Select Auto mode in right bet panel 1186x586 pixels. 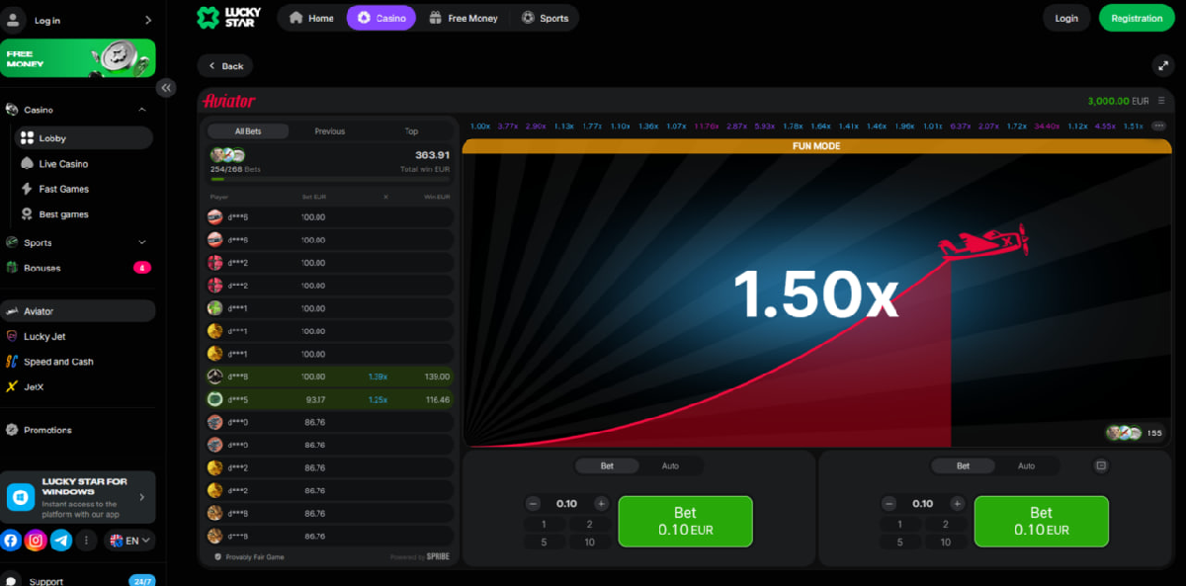point(1026,465)
